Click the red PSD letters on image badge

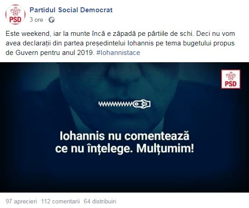(x=231, y=84)
